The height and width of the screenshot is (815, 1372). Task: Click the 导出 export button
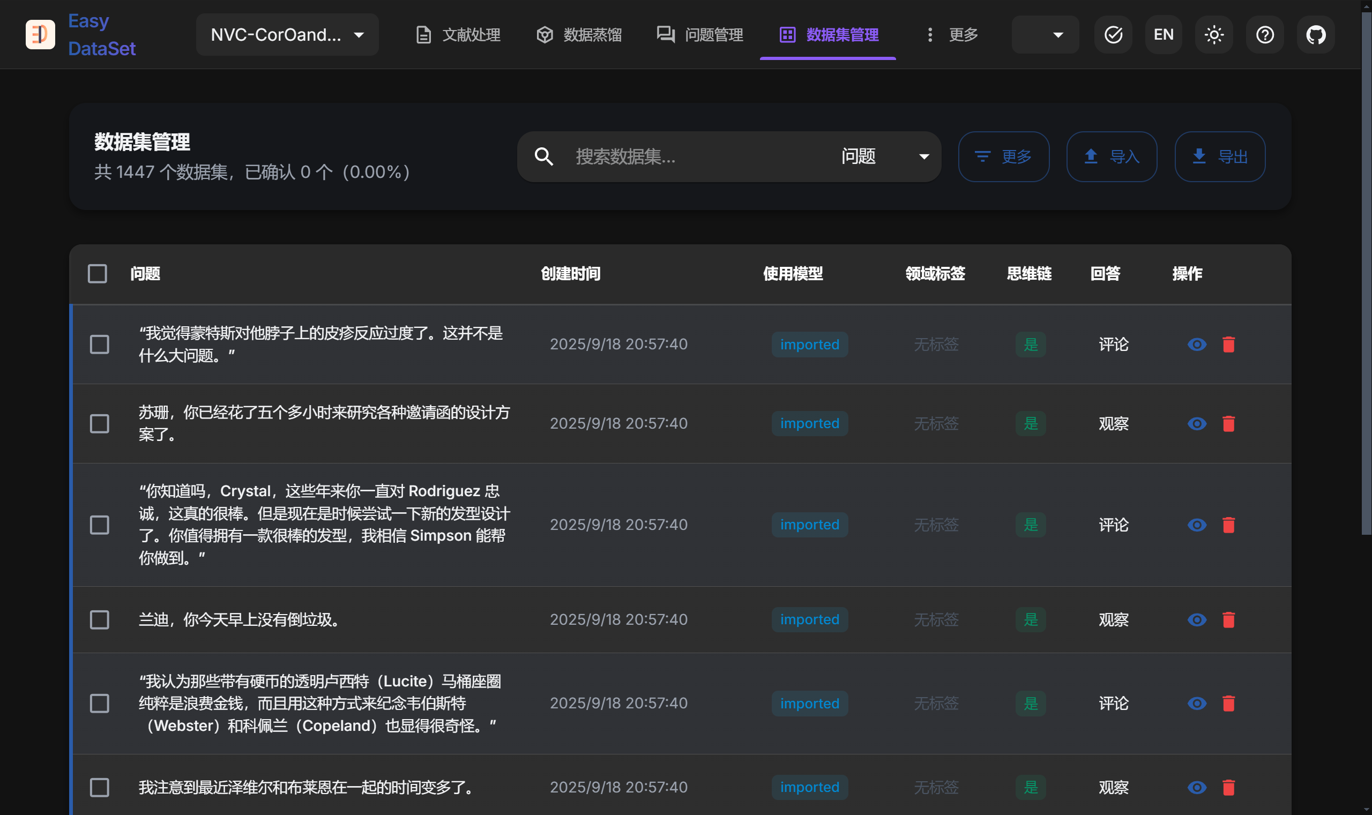pos(1219,156)
